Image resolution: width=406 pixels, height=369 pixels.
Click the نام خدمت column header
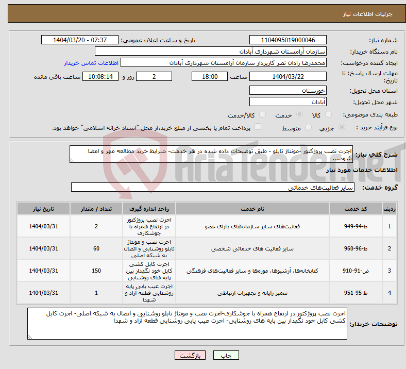(x=252, y=209)
